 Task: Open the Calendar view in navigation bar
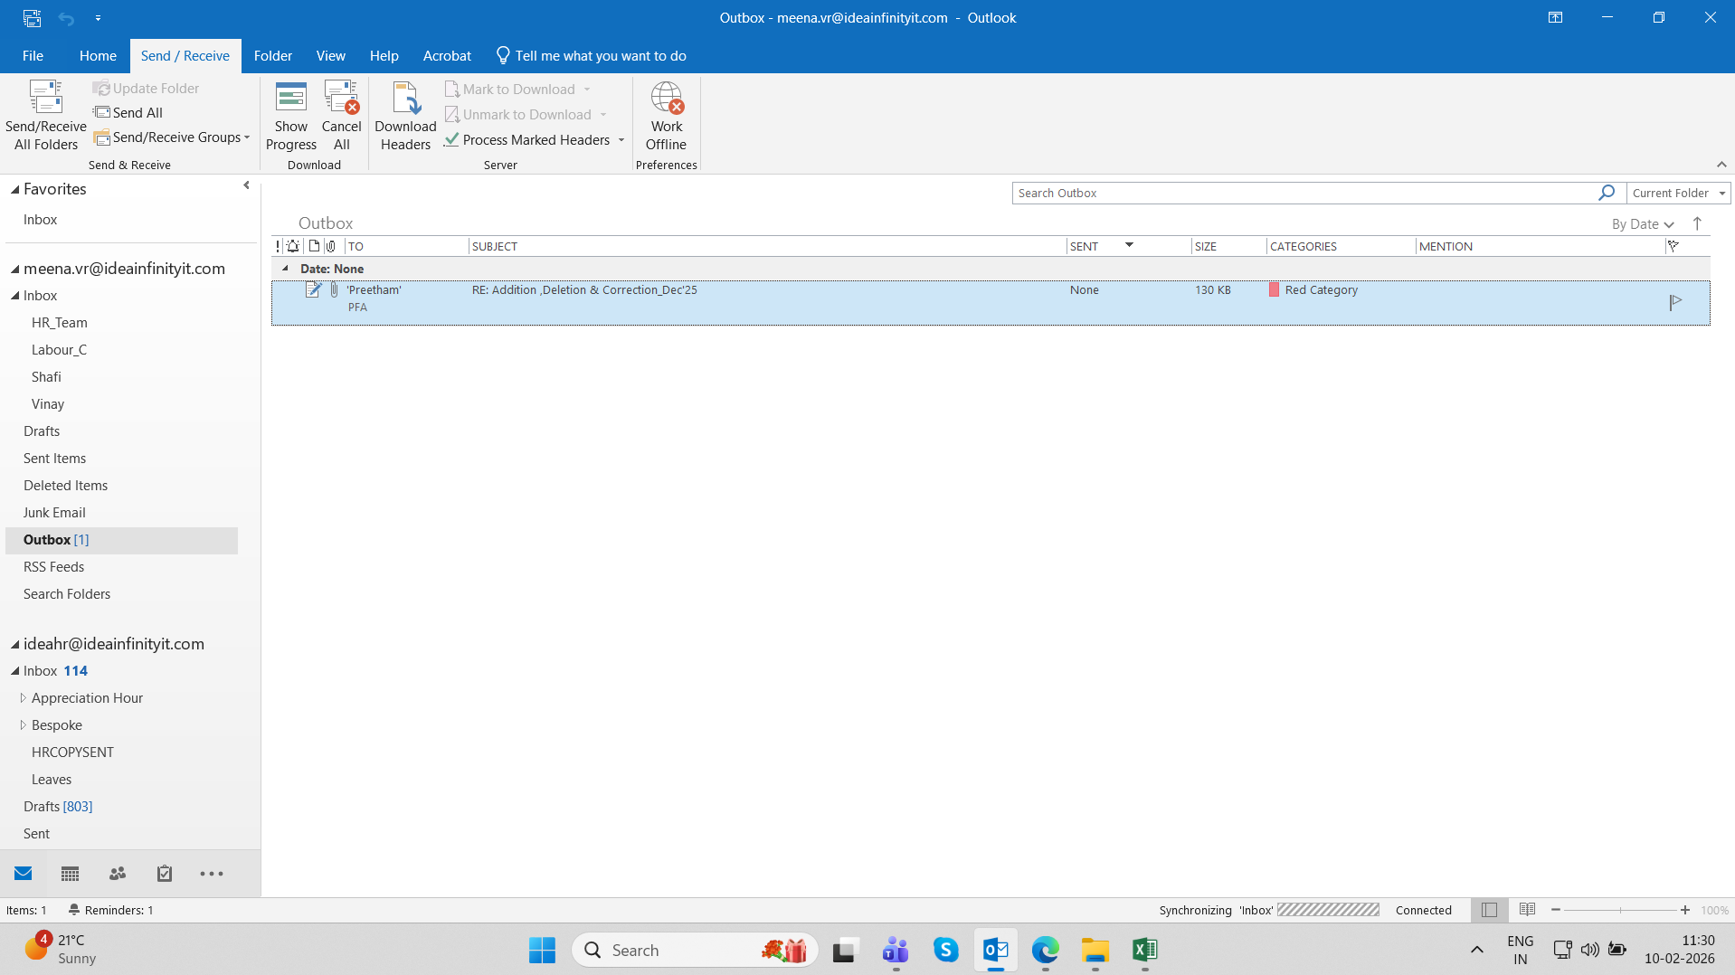coord(70,874)
